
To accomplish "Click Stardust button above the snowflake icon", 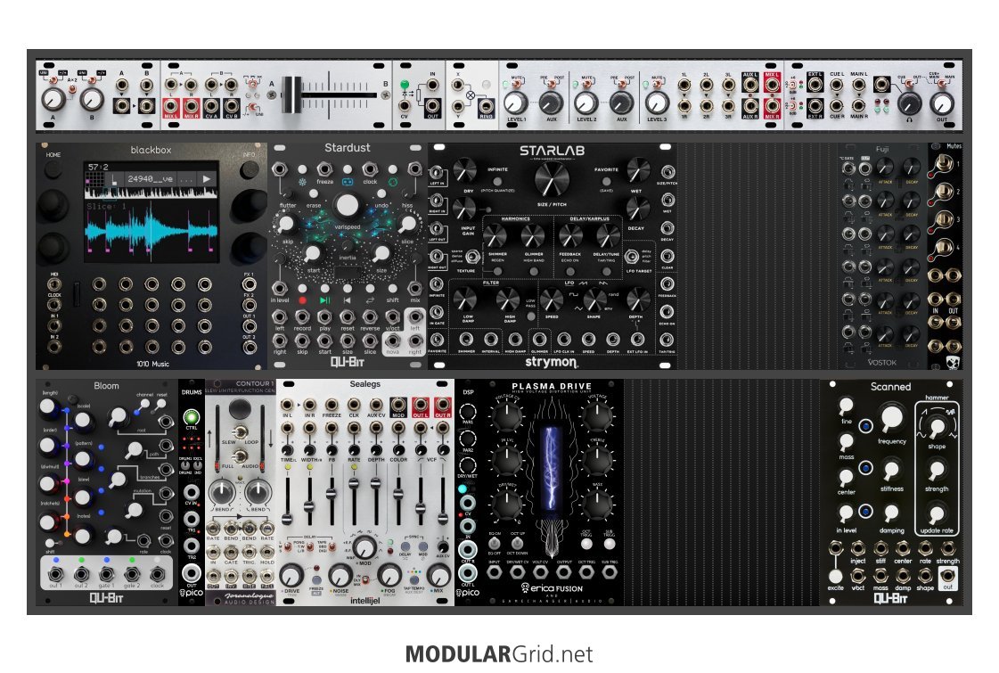I will point(302,169).
